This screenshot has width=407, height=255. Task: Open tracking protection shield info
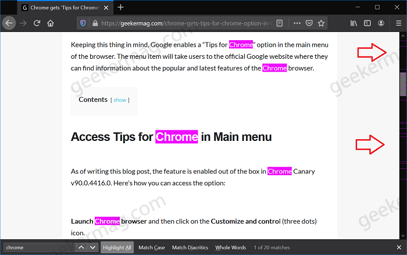pyautogui.click(x=83, y=23)
